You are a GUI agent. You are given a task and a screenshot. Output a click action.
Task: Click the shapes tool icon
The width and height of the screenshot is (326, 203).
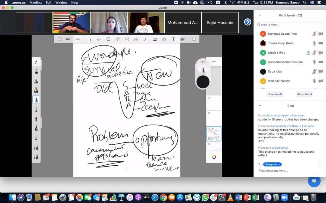tap(136, 39)
